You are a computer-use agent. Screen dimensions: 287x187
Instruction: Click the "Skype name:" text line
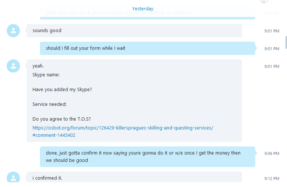(x=46, y=75)
